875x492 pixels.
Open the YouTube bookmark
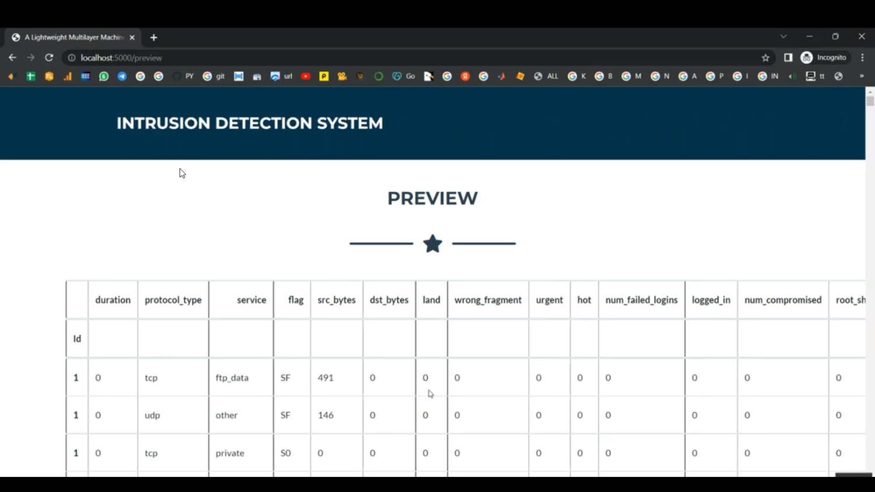point(306,76)
